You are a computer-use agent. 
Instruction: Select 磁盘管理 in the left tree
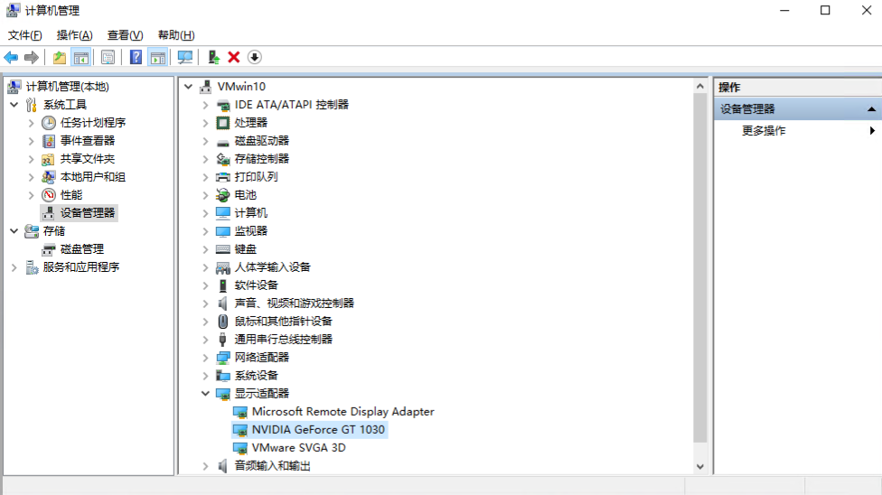coord(81,249)
